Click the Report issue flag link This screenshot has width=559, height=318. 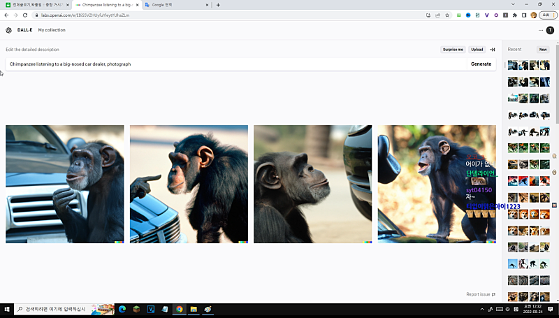(x=481, y=294)
